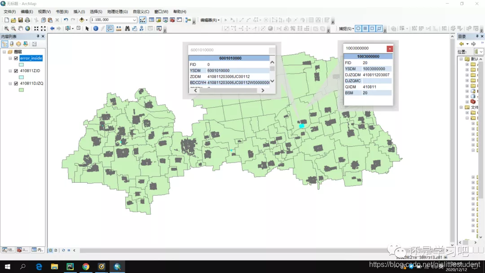
Task: Choose the Select Elements arrow tool
Action: pos(87,28)
